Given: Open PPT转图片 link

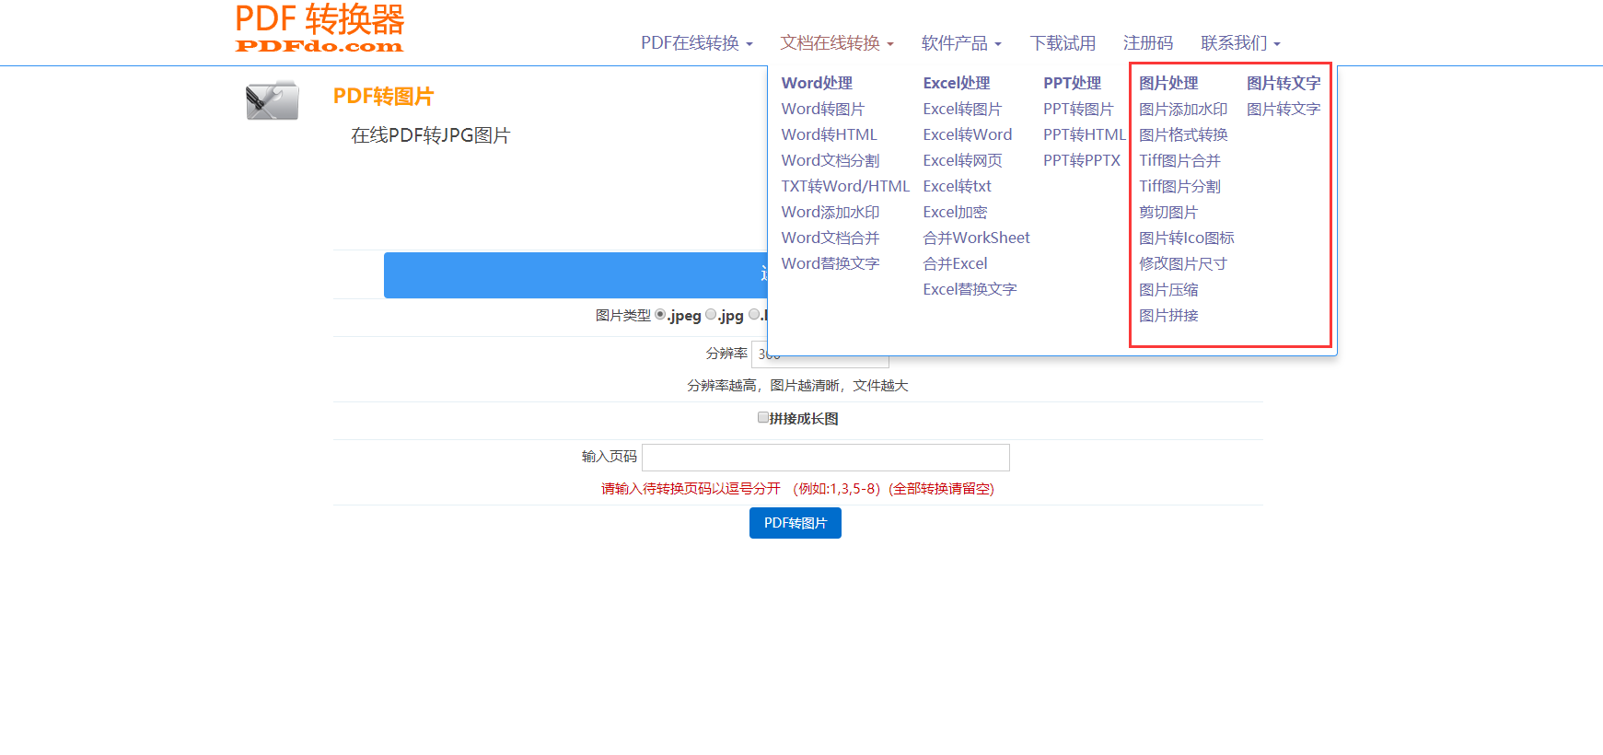Looking at the screenshot, I should 1078,109.
